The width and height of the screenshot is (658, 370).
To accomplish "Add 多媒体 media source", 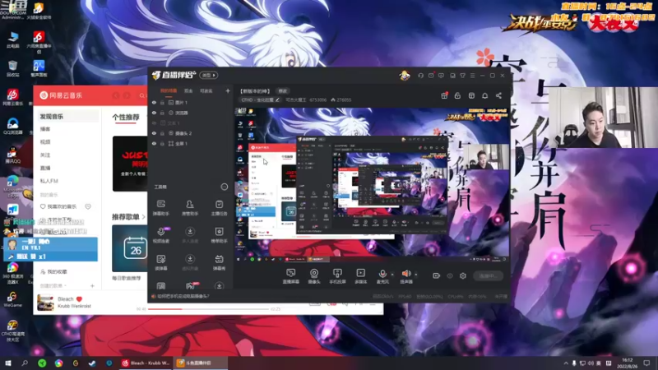I will click(x=360, y=276).
